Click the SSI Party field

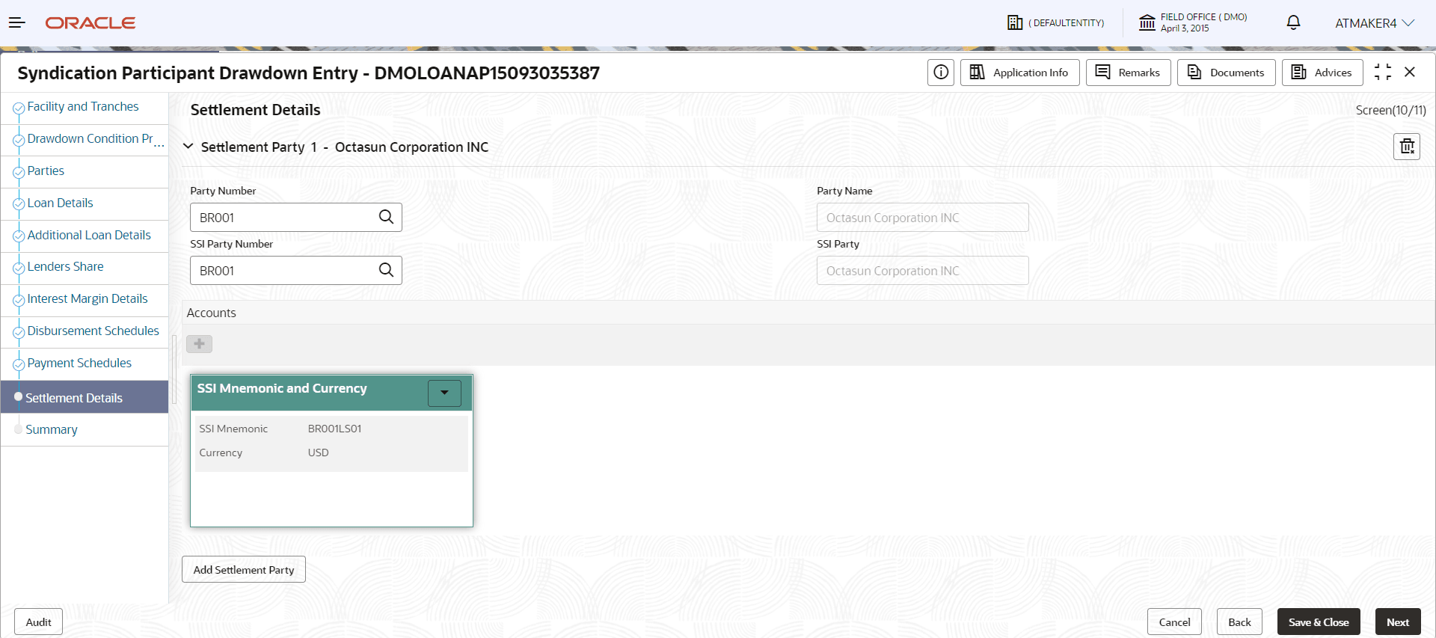pyautogui.click(x=923, y=271)
